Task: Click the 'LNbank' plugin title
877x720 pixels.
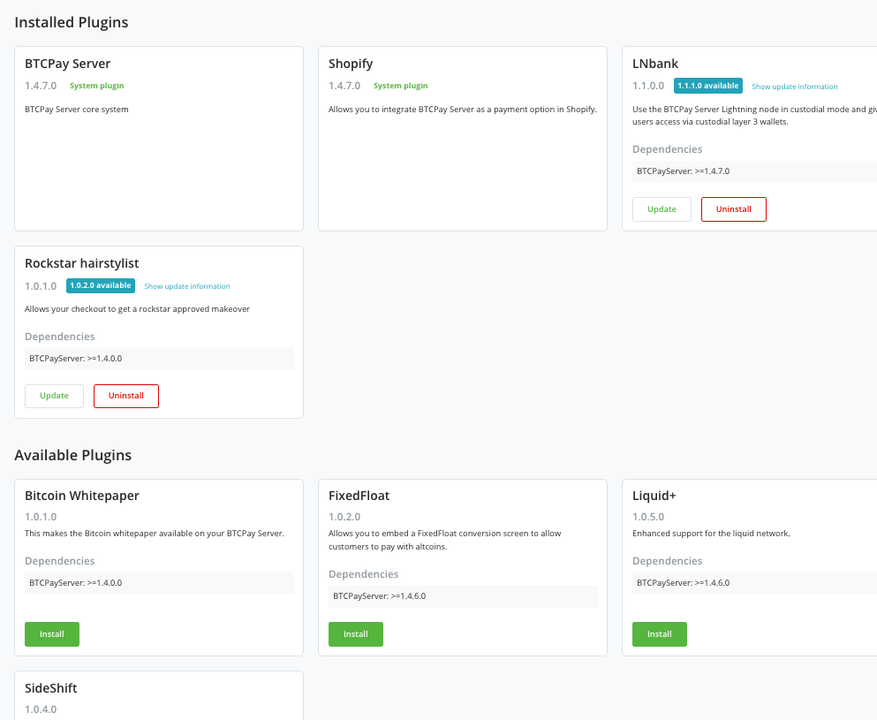Action: (655, 64)
